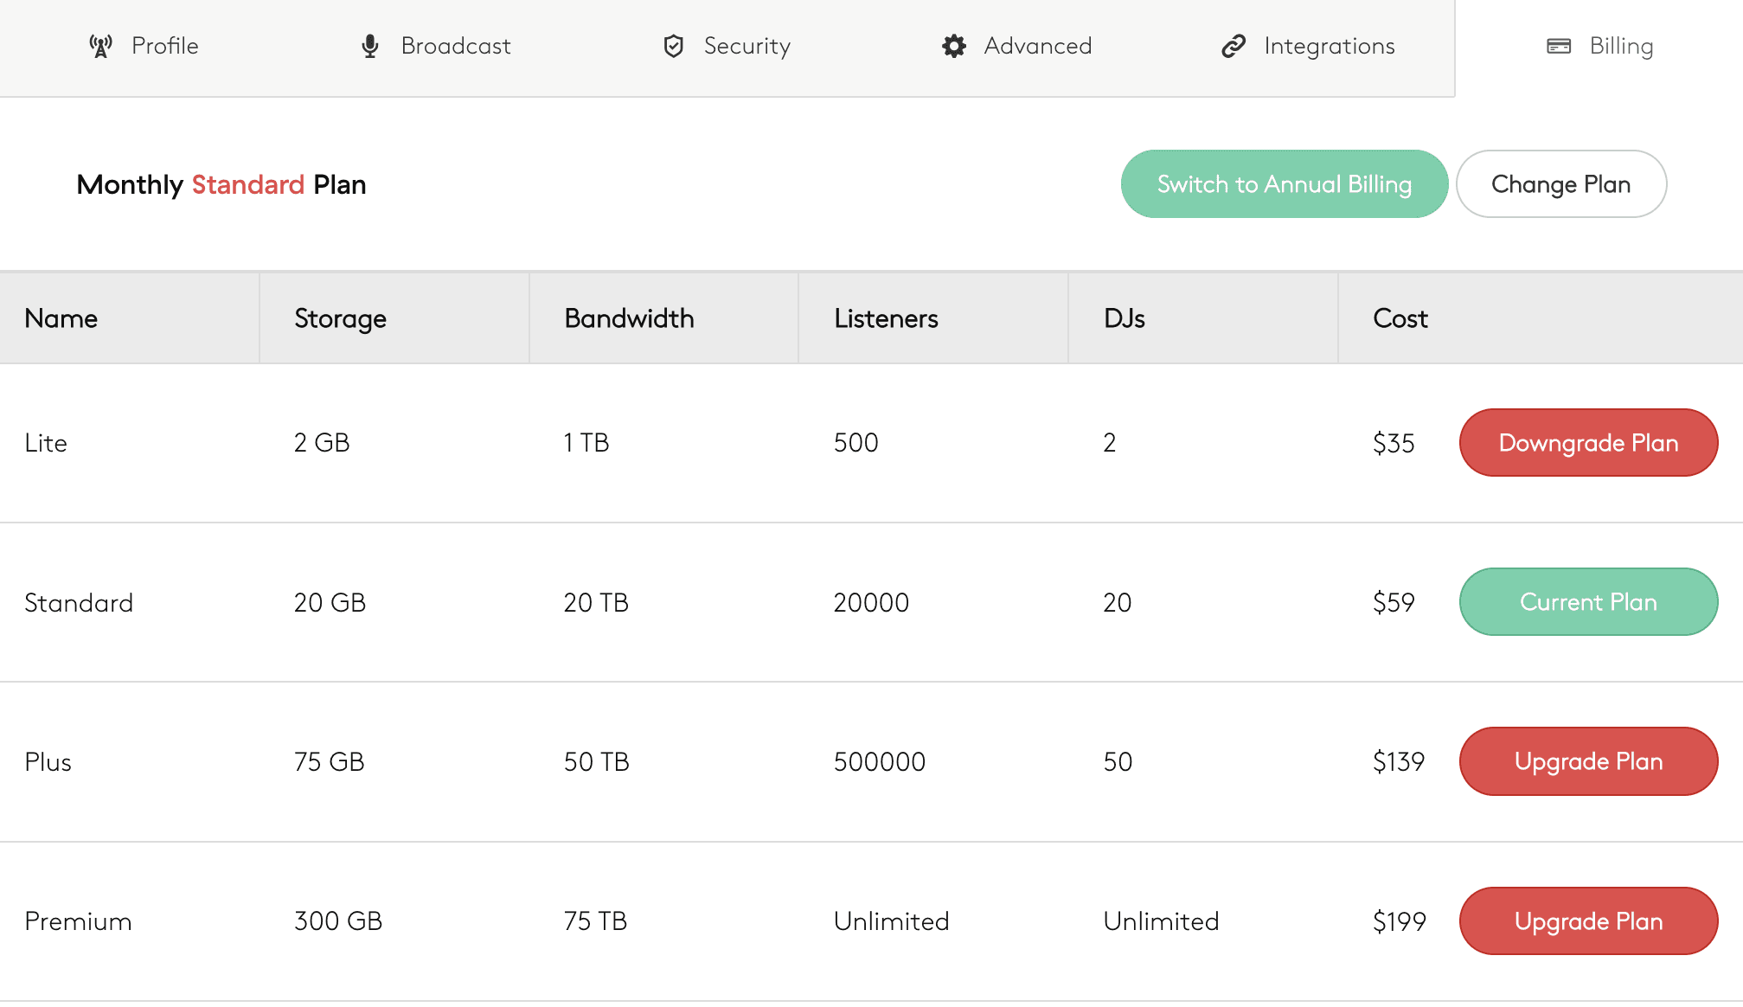Click the Profile antenna icon

(x=101, y=46)
